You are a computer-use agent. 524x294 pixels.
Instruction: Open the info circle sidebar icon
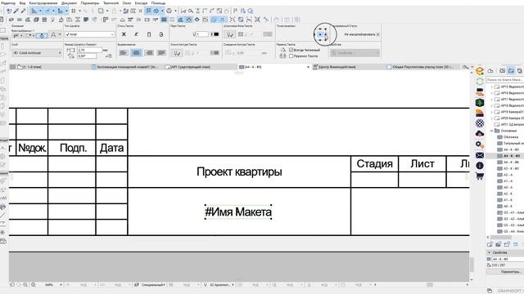(x=480, y=165)
